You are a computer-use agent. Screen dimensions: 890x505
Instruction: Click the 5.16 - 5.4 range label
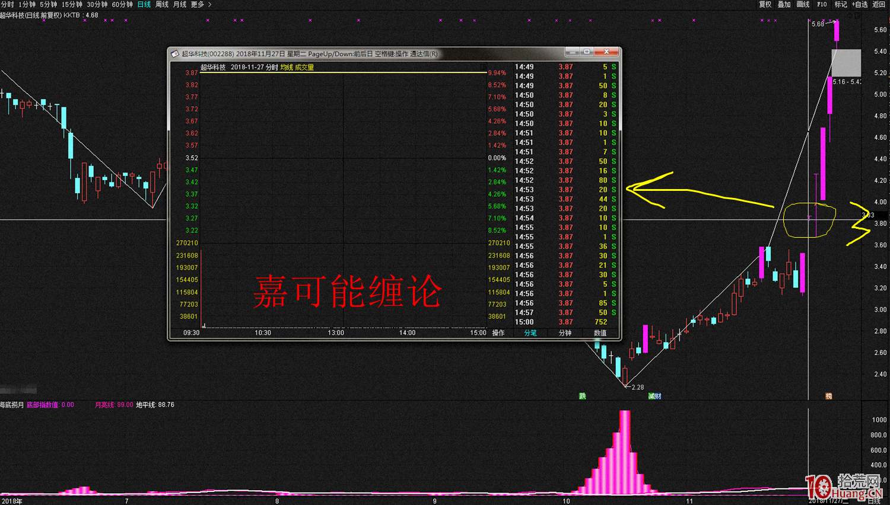847,82
